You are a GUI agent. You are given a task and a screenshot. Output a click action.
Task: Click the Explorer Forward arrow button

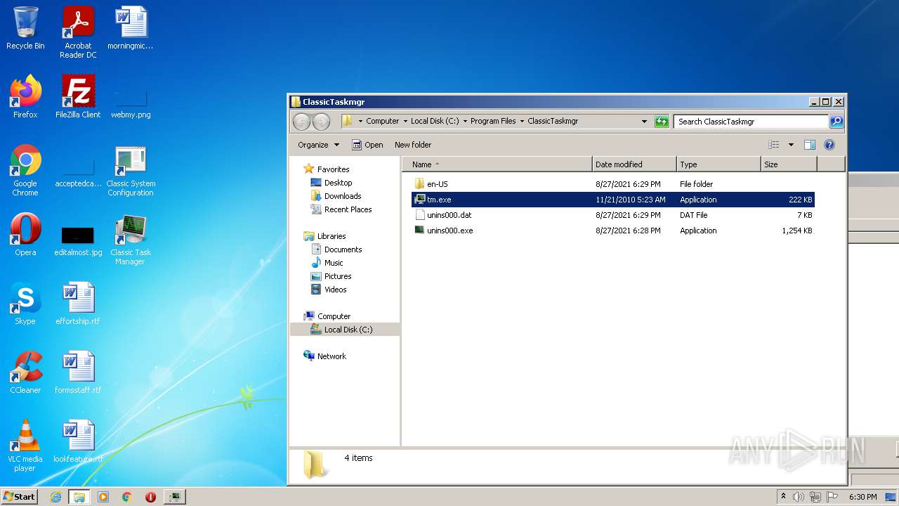[321, 122]
